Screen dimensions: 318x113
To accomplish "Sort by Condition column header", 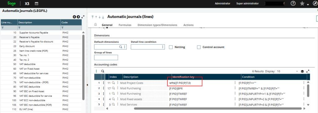I will pos(274,77).
